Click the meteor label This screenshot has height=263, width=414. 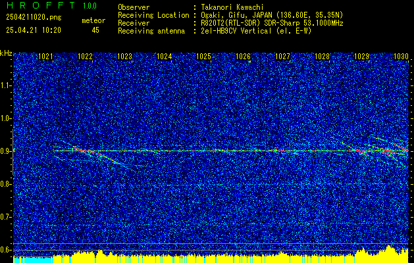click(93, 20)
